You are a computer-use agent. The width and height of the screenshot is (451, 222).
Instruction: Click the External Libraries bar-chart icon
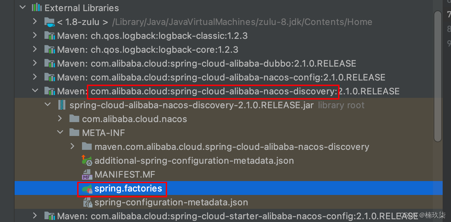[37, 8]
